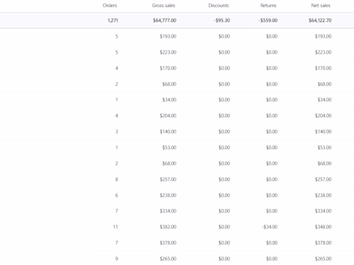Viewport: 354px width, 265px height.
Task: Click summary gross sales $64,777.00
Action: [x=164, y=20]
